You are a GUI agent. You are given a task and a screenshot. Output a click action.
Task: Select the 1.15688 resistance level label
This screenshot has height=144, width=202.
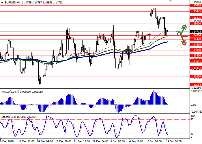[x=196, y=5]
